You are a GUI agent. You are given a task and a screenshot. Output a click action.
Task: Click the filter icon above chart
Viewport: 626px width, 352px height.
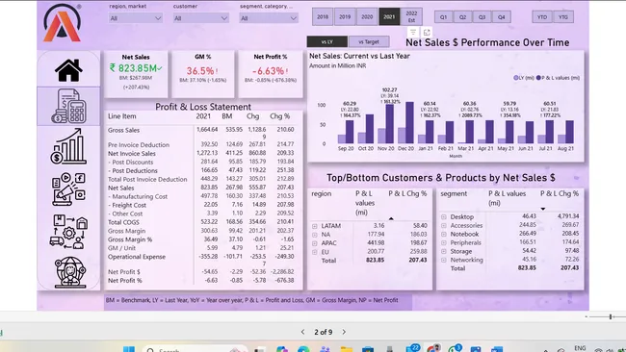tap(413, 33)
